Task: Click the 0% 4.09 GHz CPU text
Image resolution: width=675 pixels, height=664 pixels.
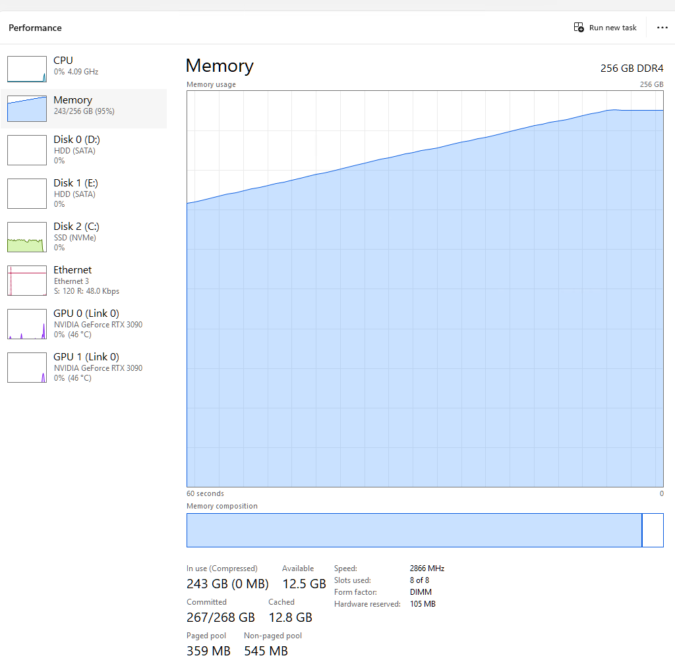Action: 76,71
